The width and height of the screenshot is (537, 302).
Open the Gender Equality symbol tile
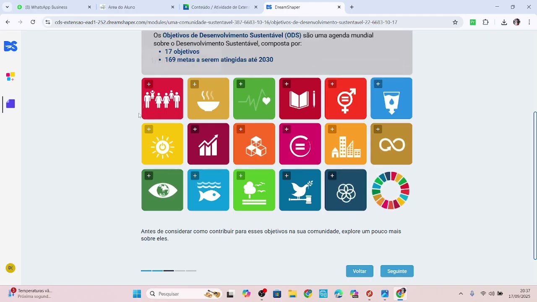346,98
